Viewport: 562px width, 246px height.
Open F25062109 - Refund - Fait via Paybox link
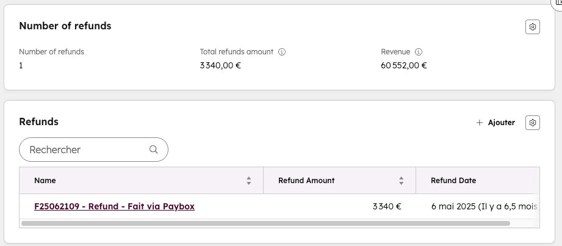coord(114,206)
